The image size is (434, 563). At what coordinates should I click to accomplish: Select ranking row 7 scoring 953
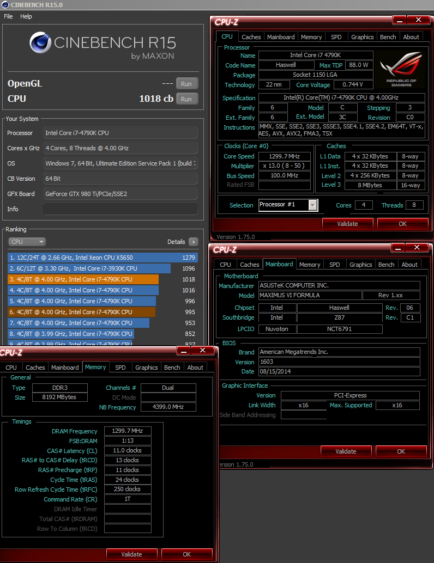(103, 323)
